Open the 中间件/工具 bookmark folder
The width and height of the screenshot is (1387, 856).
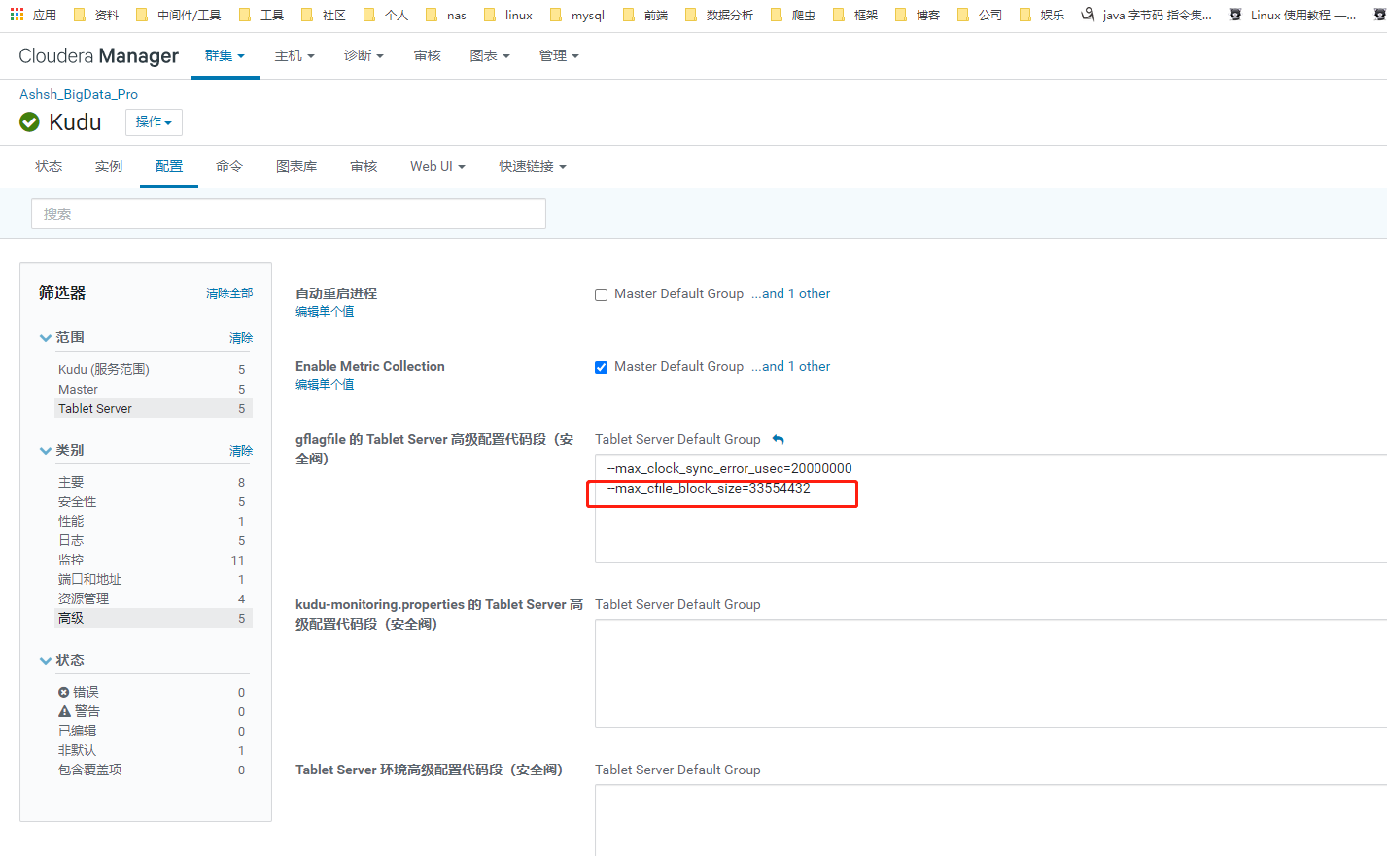178,15
